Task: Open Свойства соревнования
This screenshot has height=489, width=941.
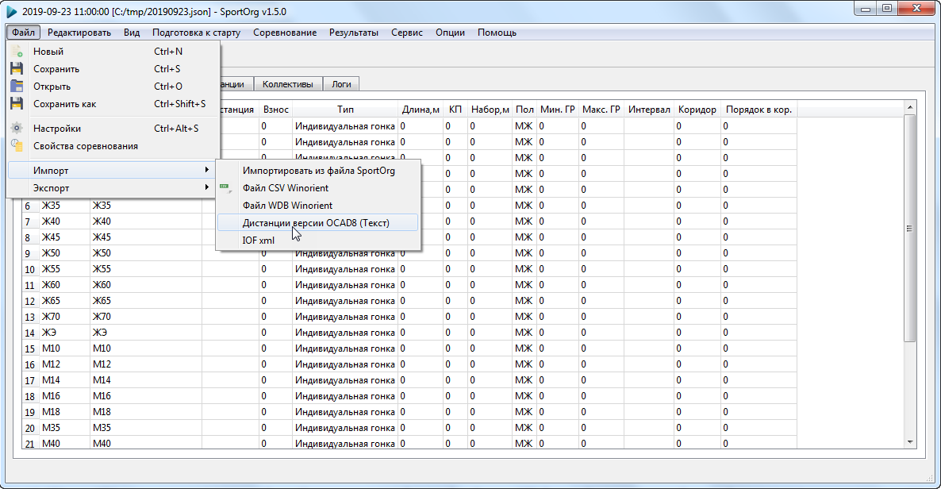Action: pyautogui.click(x=113, y=146)
